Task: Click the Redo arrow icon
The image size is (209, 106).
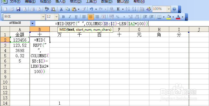Action: click(101, 9)
